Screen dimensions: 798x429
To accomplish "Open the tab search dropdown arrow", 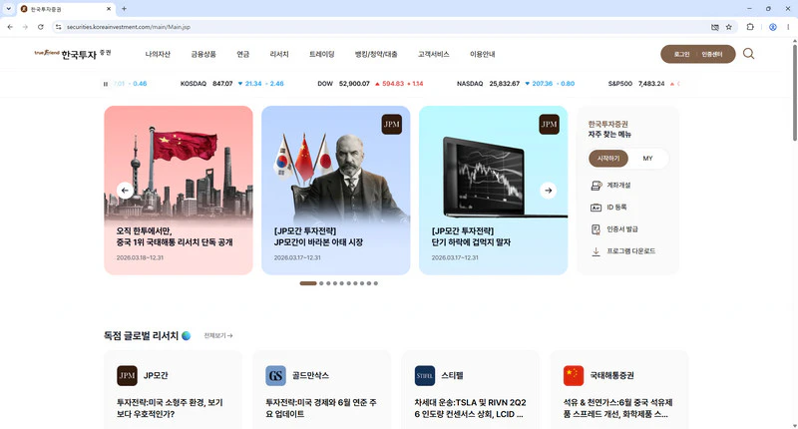I will (x=9, y=9).
